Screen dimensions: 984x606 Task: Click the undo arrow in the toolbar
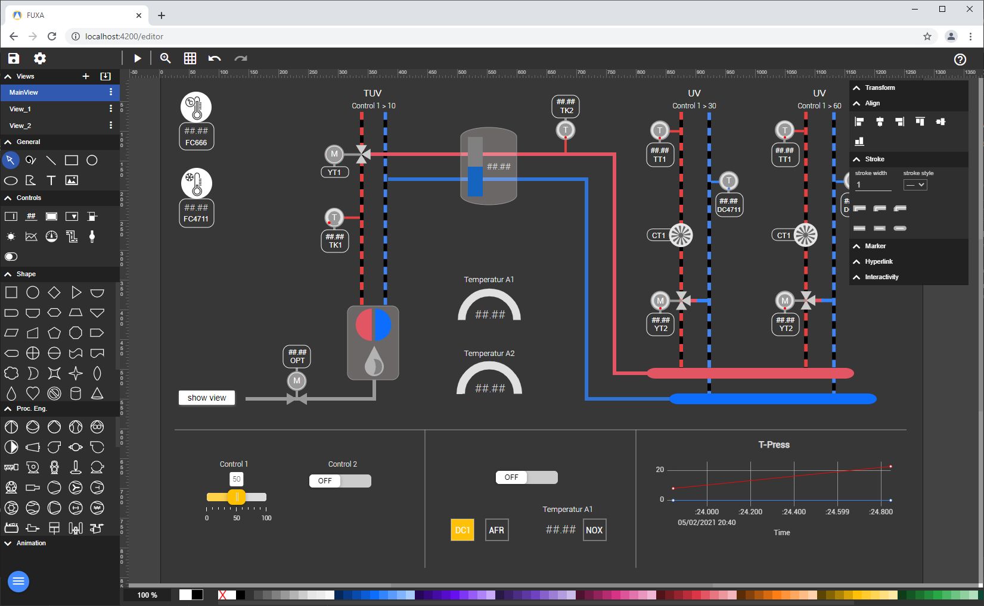[215, 58]
